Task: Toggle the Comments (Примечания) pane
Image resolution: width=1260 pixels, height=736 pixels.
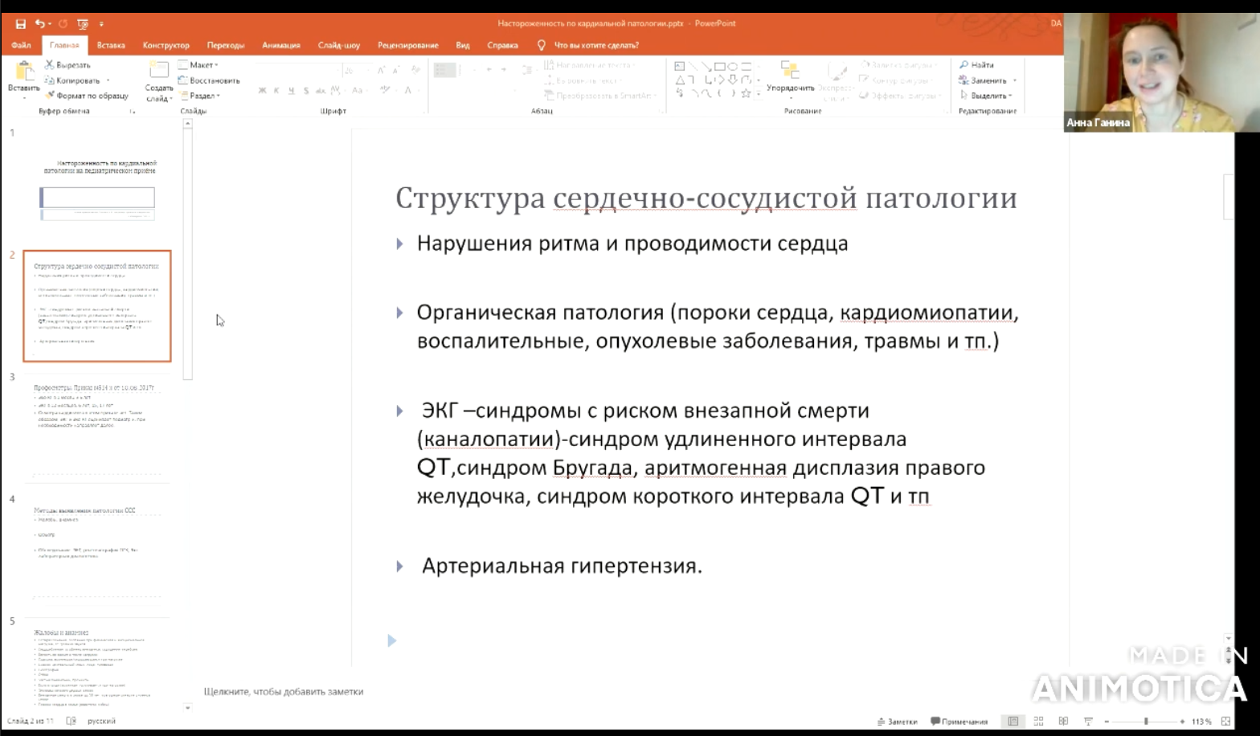Action: (959, 722)
